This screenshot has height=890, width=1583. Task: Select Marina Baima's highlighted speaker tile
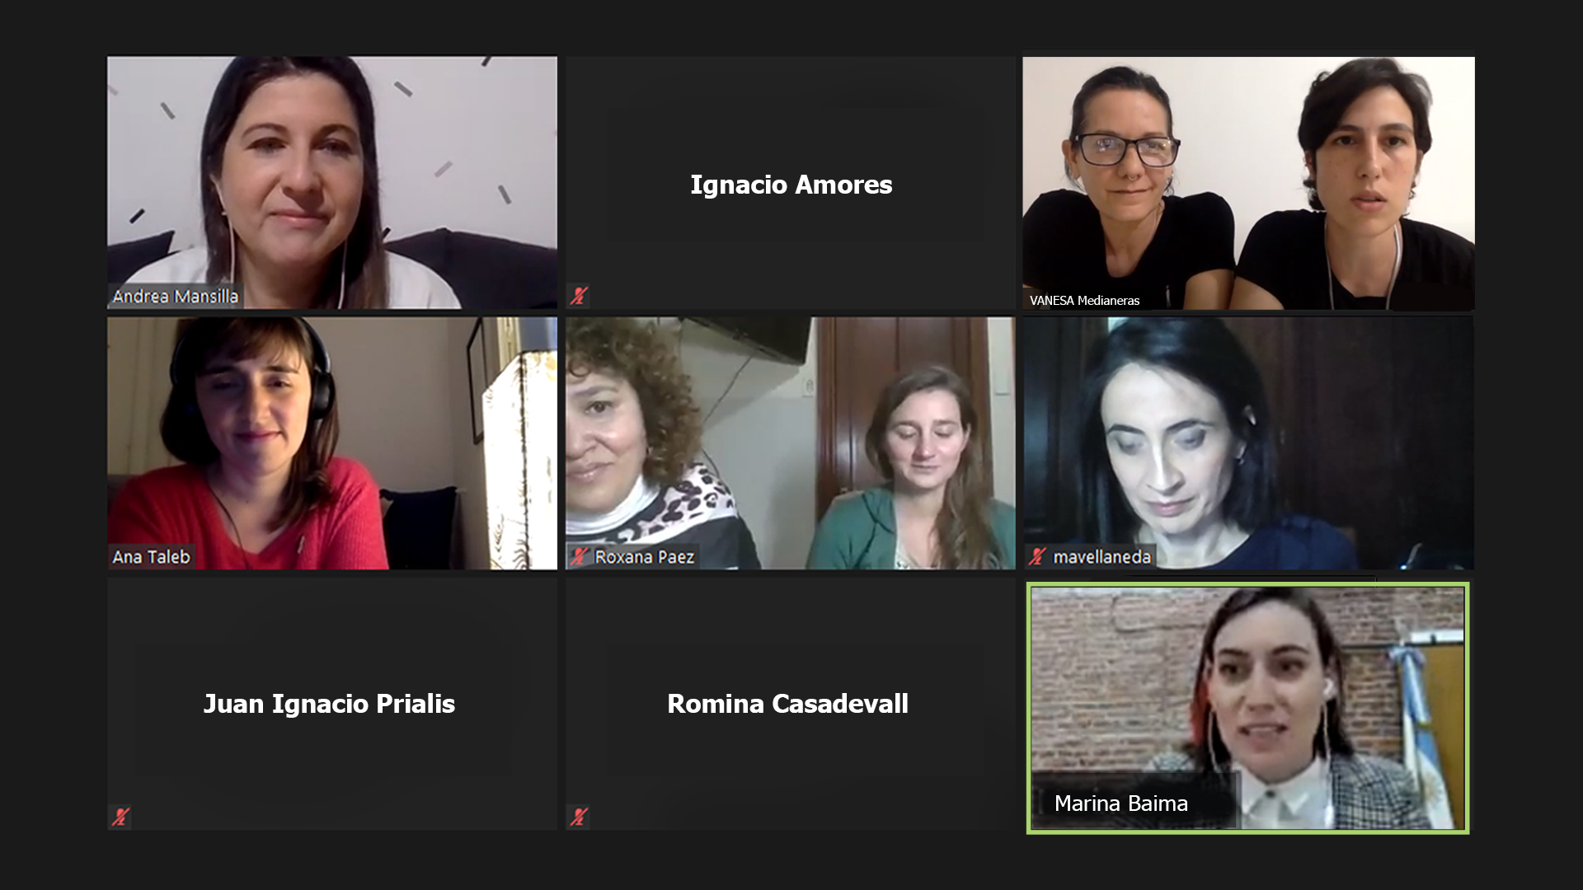click(x=1247, y=708)
